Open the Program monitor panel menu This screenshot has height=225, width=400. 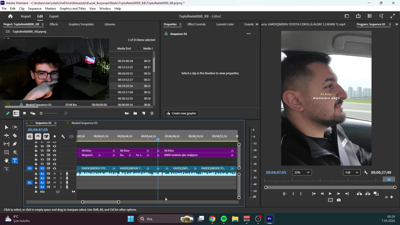click(390, 24)
